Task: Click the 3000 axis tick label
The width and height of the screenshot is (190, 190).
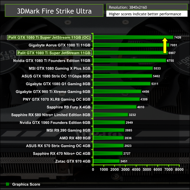Action: click(125, 169)
